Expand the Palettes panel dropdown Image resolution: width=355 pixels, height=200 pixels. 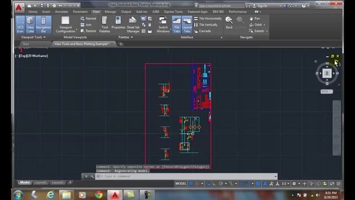point(125,37)
